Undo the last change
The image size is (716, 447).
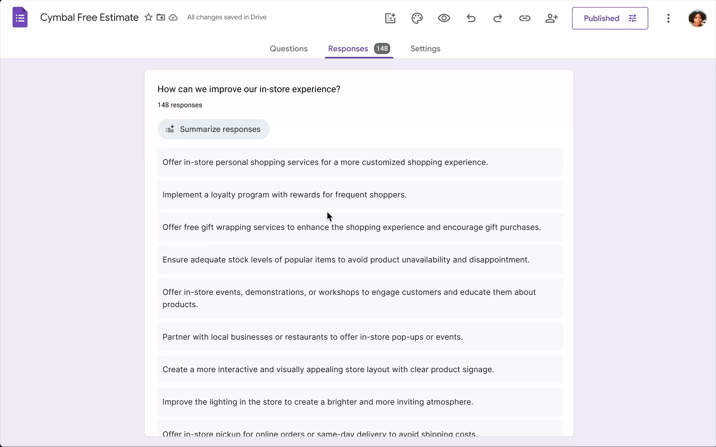click(x=470, y=18)
